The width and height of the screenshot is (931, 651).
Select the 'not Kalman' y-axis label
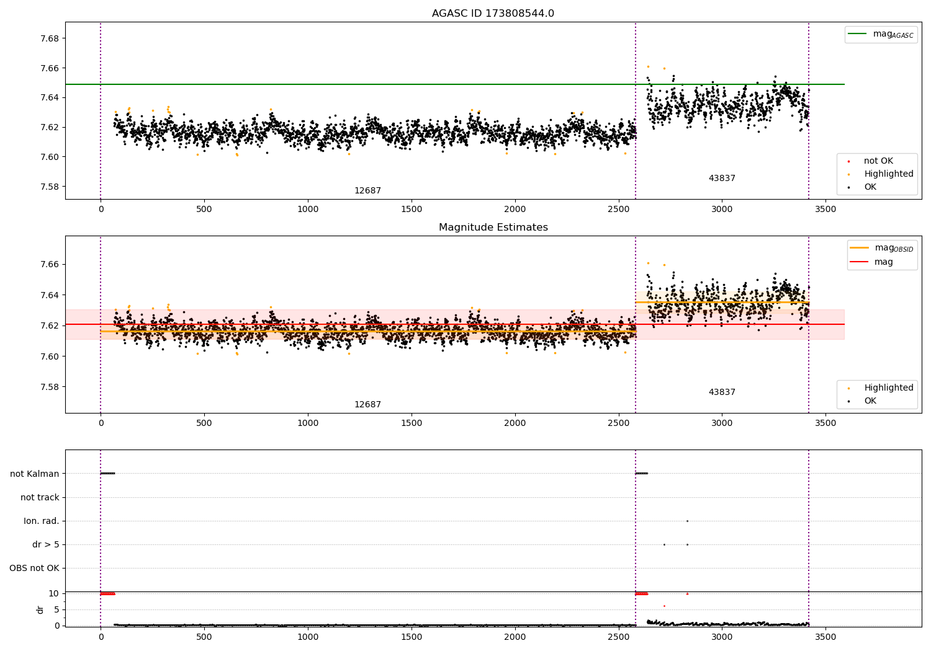pyautogui.click(x=35, y=474)
